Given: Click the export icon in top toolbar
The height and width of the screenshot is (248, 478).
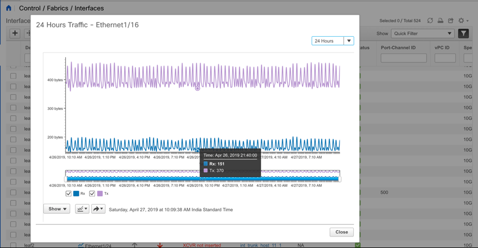Looking at the screenshot, I should pyautogui.click(x=451, y=20).
